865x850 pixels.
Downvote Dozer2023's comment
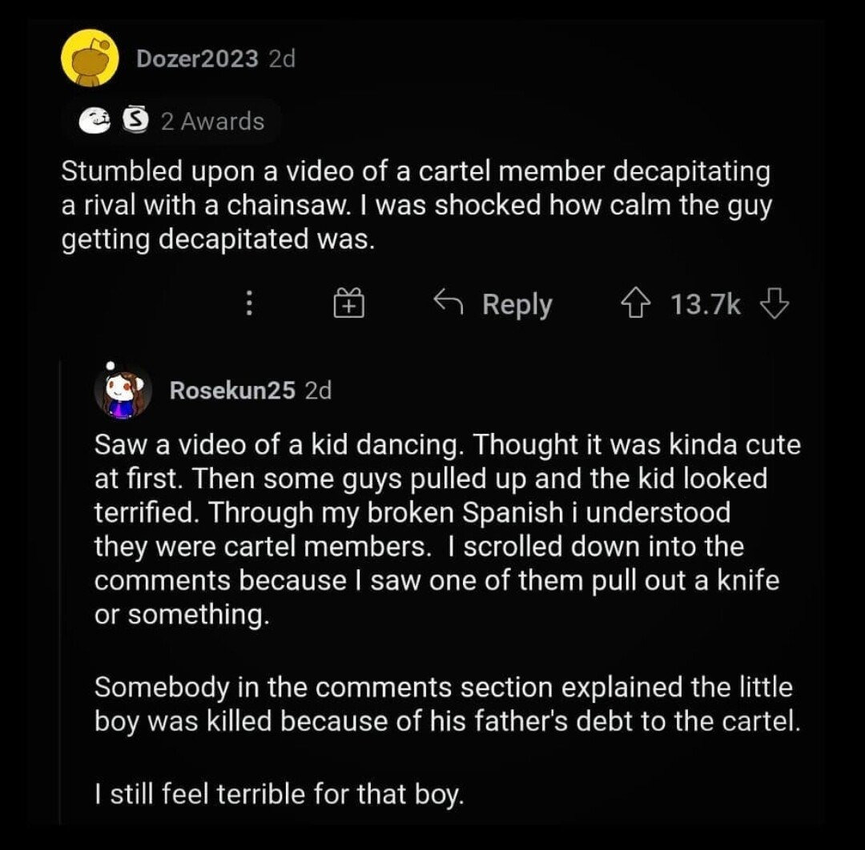pyautogui.click(x=773, y=304)
